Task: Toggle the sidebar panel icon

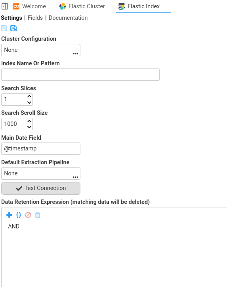Action: 5,6
